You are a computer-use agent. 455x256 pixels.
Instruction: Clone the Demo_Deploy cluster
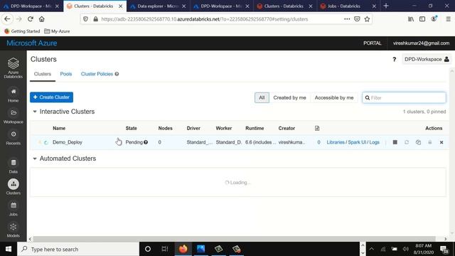[418, 142]
